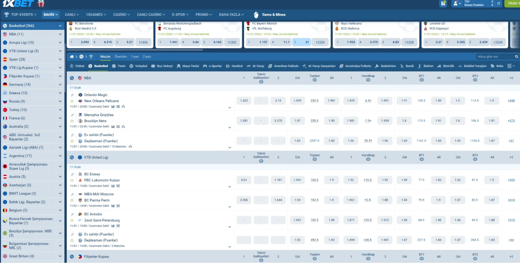520x263 pixels.
Task: Pin the Memphis Grizzlies match
Action: point(72,115)
